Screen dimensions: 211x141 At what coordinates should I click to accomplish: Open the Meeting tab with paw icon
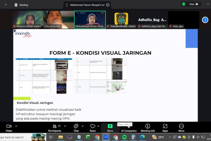point(21,5)
